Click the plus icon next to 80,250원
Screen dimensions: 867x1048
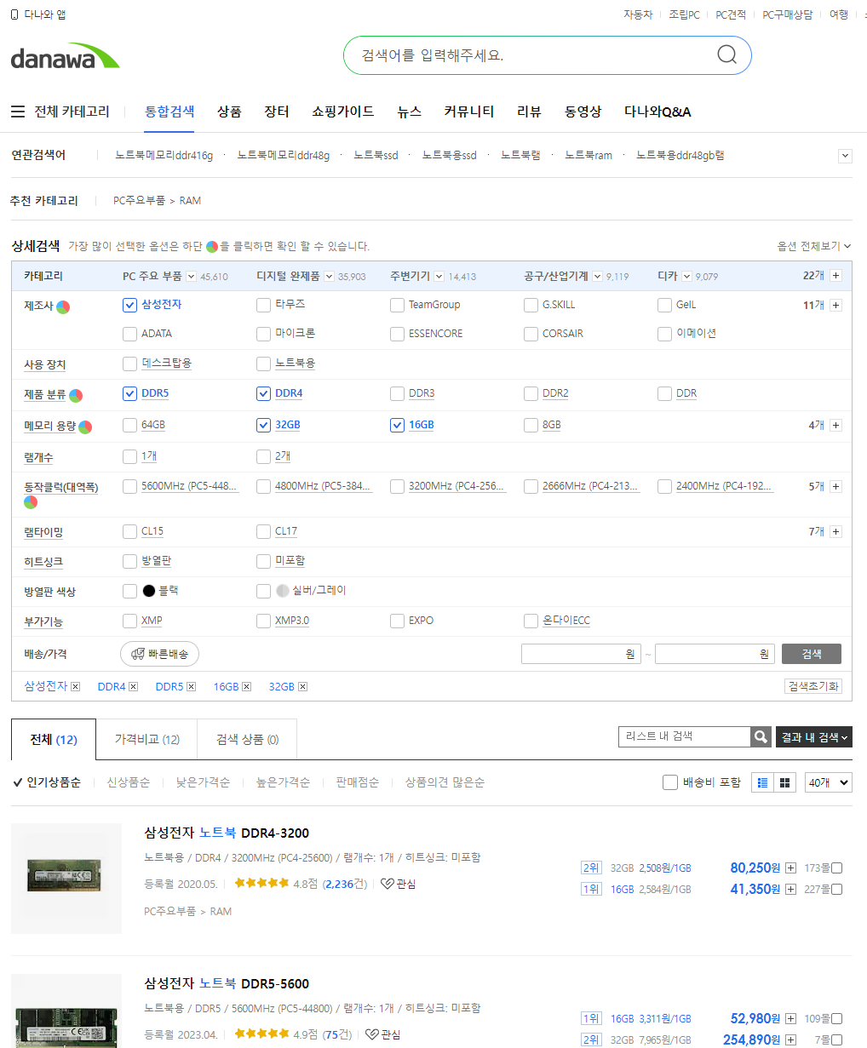tap(790, 868)
